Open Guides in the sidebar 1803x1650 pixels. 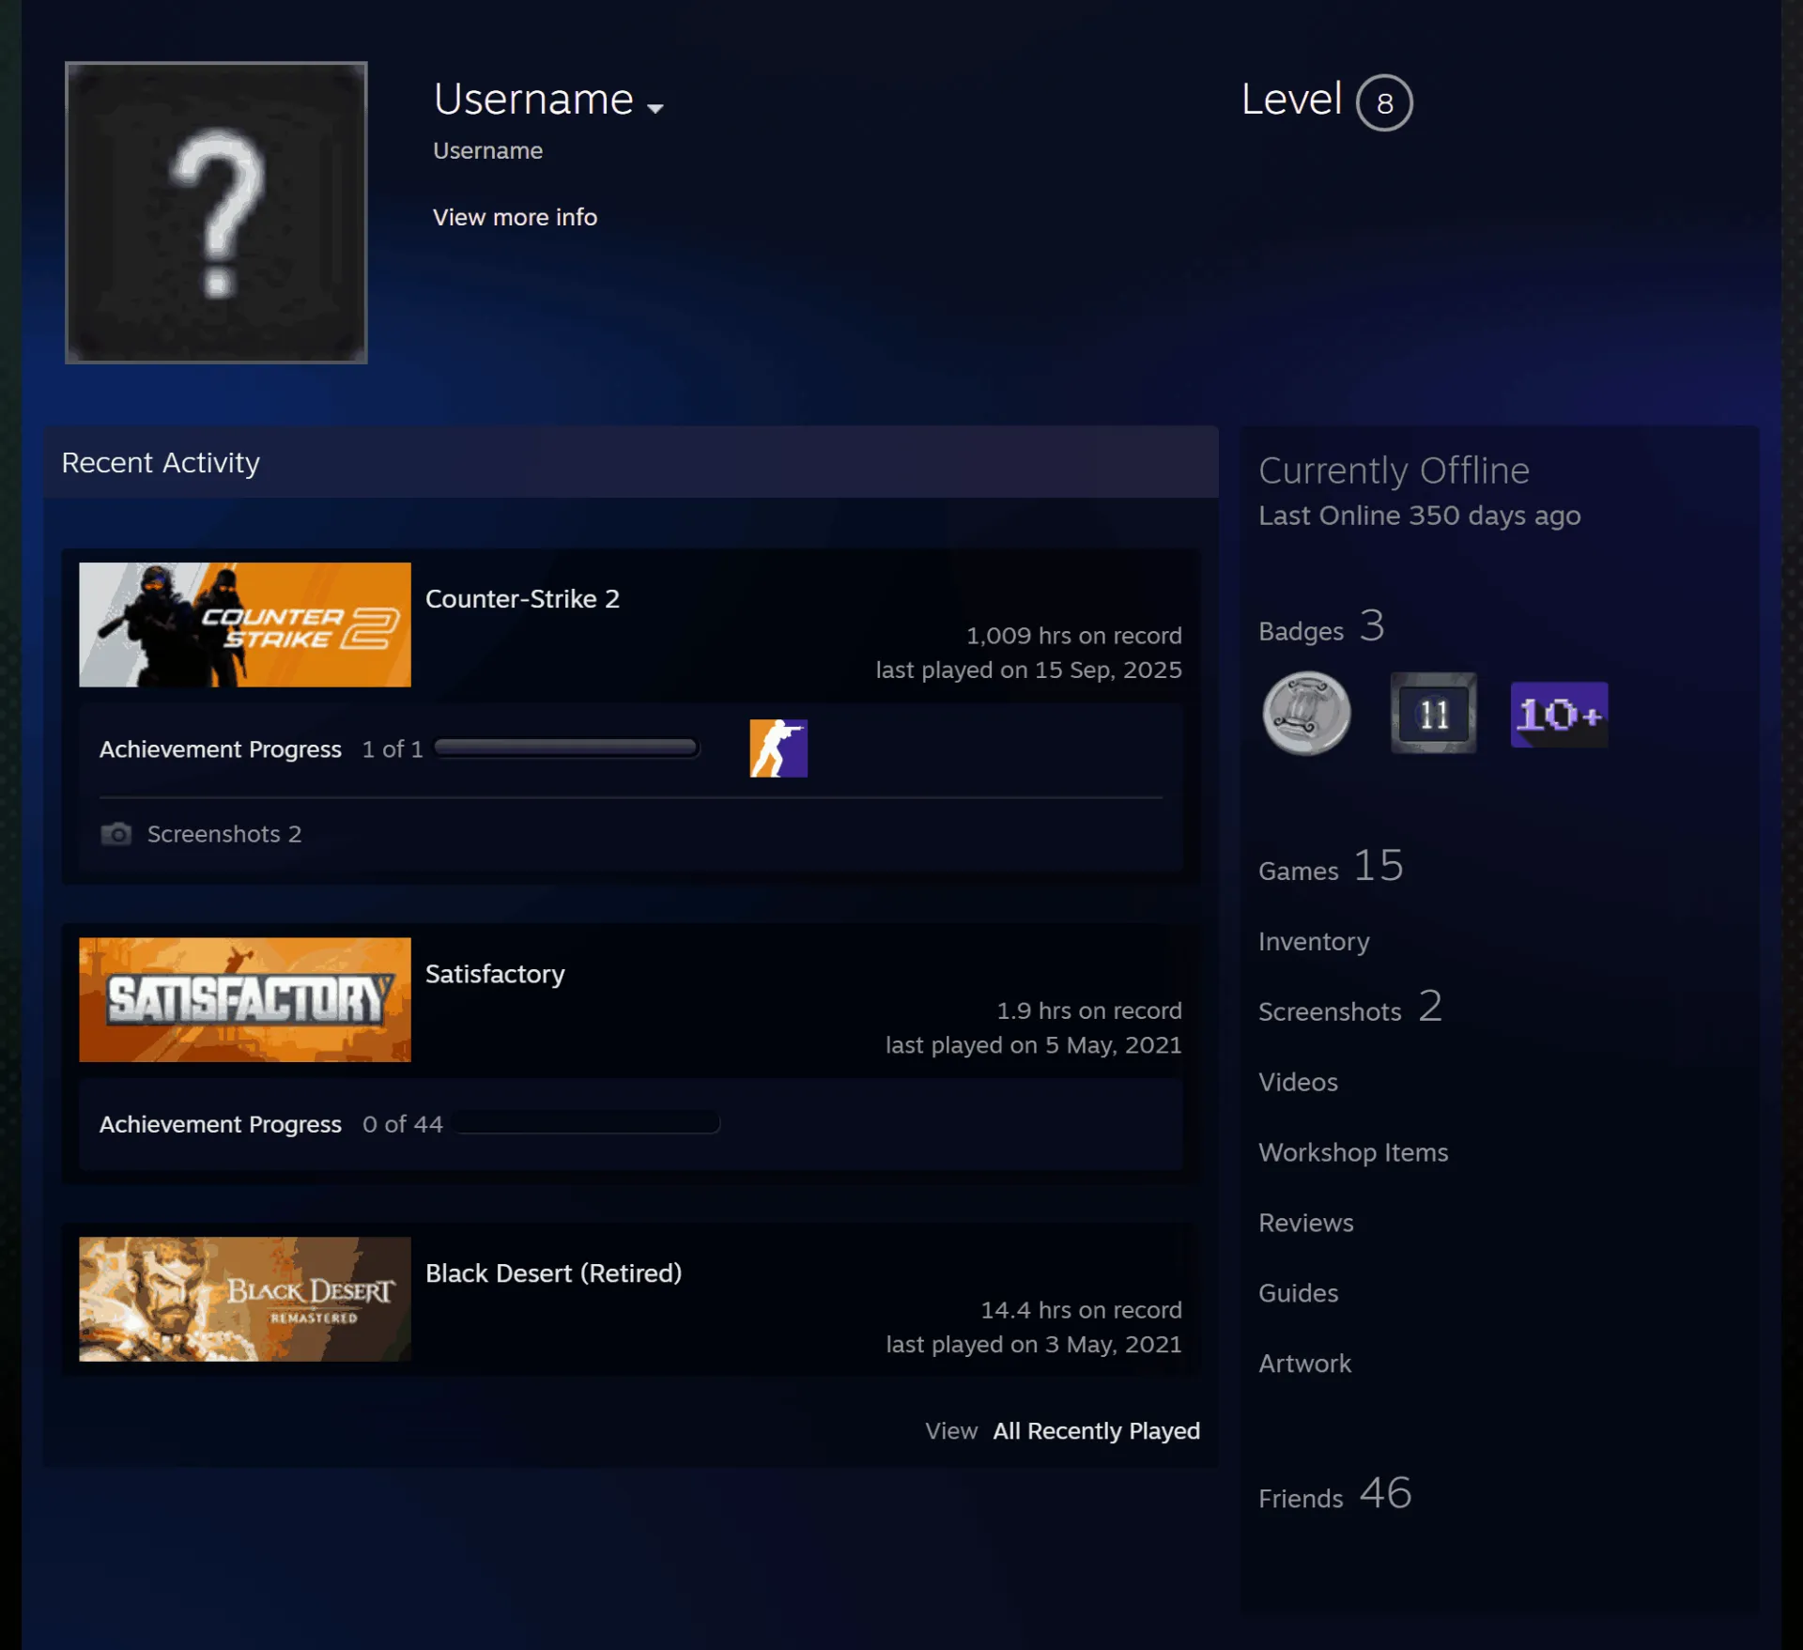1298,1293
